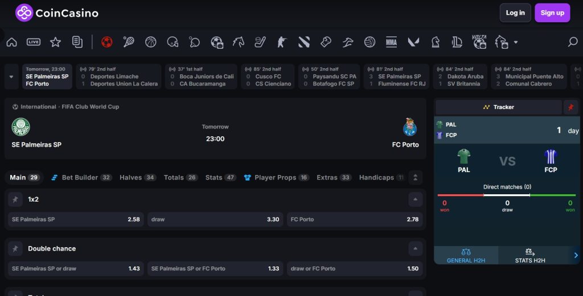Image resolution: width=583 pixels, height=296 pixels.
Task: Pin the Double chance market
Action: 15,249
